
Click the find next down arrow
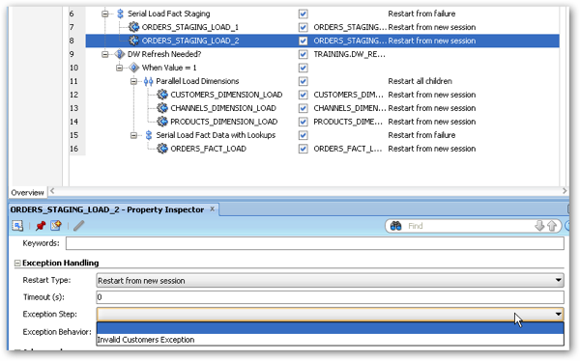click(539, 226)
